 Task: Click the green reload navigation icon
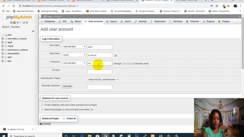coord(27,22)
